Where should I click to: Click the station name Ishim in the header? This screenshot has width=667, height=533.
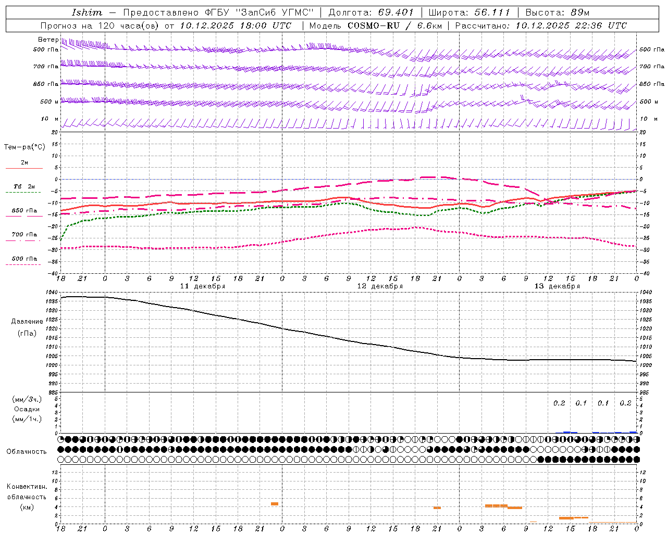87,12
